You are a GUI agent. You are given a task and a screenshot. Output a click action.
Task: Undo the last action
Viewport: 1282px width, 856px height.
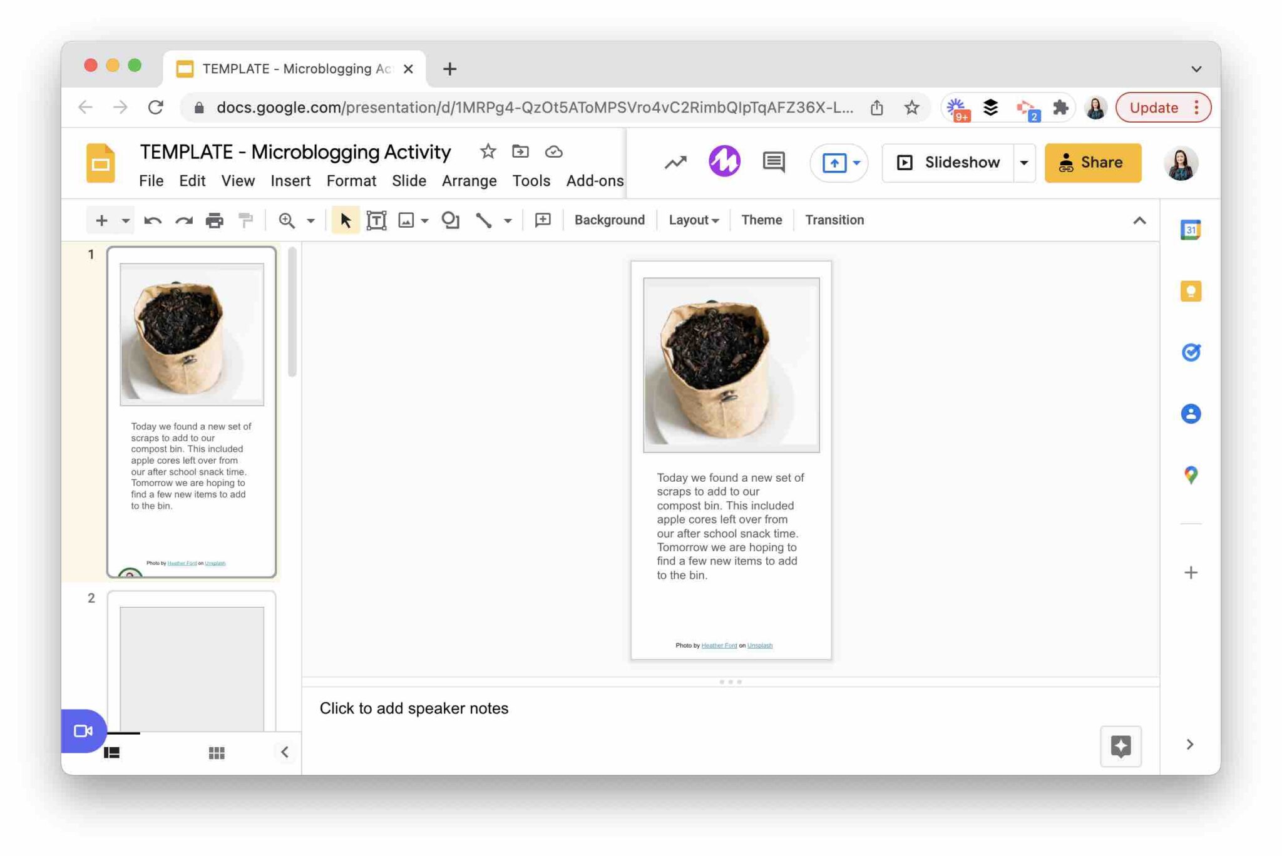153,220
